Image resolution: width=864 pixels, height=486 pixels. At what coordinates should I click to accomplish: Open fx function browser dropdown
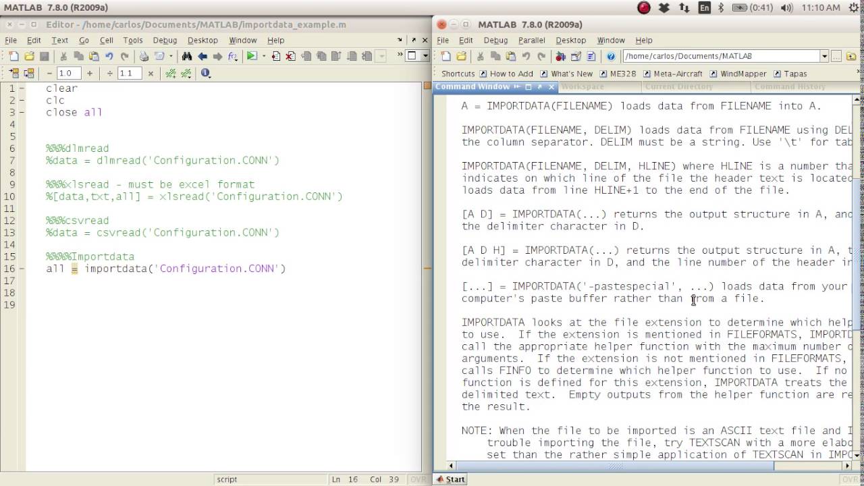point(233,56)
